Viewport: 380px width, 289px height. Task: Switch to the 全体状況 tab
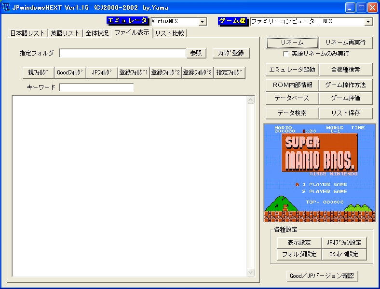pos(97,33)
